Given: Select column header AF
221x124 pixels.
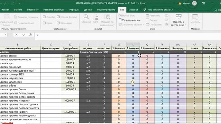Looking at the screenshot, I should 194,44.
